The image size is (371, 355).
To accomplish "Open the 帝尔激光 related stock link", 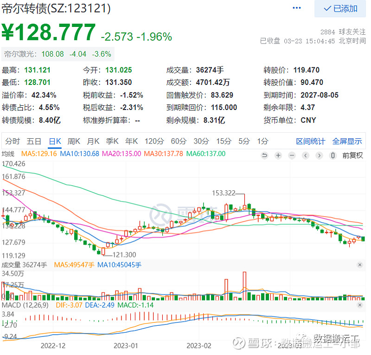I will click(x=58, y=54).
